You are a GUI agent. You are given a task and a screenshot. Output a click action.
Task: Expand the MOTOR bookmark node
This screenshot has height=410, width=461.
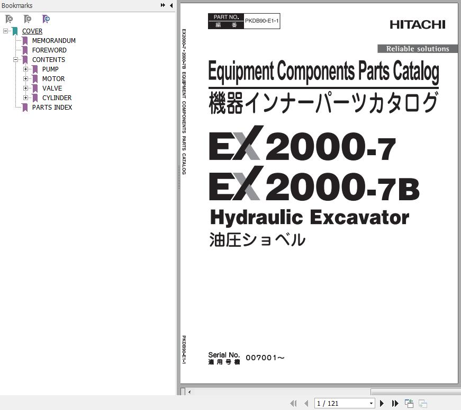tap(25, 78)
